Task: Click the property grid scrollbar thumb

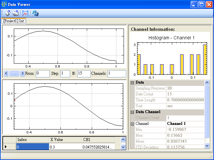Action: 207,111
